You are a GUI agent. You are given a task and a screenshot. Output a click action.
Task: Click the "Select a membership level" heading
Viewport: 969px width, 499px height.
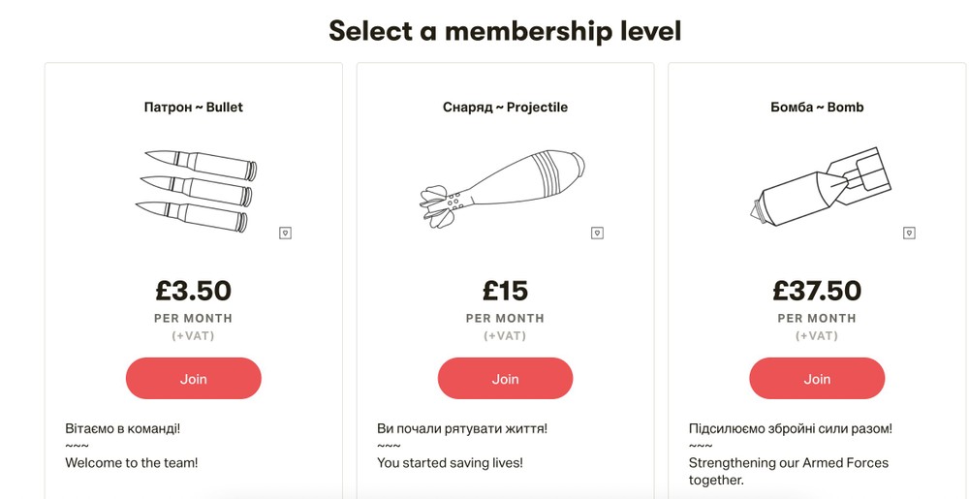pos(505,31)
